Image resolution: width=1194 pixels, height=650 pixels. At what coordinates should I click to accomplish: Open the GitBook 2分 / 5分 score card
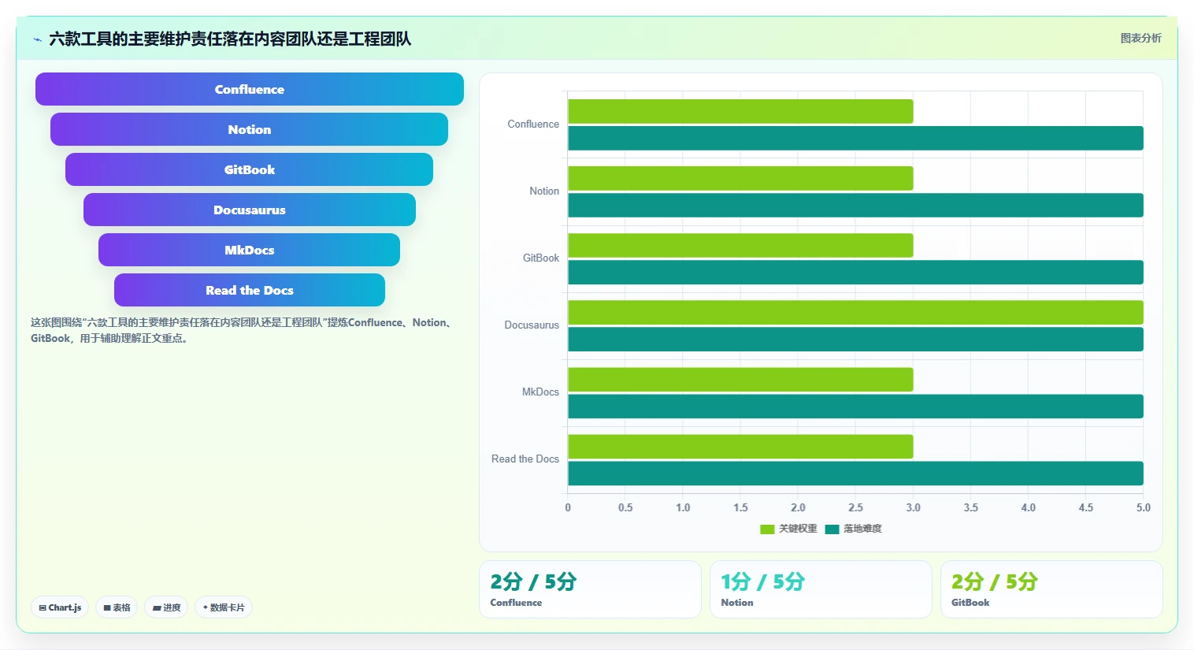pyautogui.click(x=1051, y=589)
